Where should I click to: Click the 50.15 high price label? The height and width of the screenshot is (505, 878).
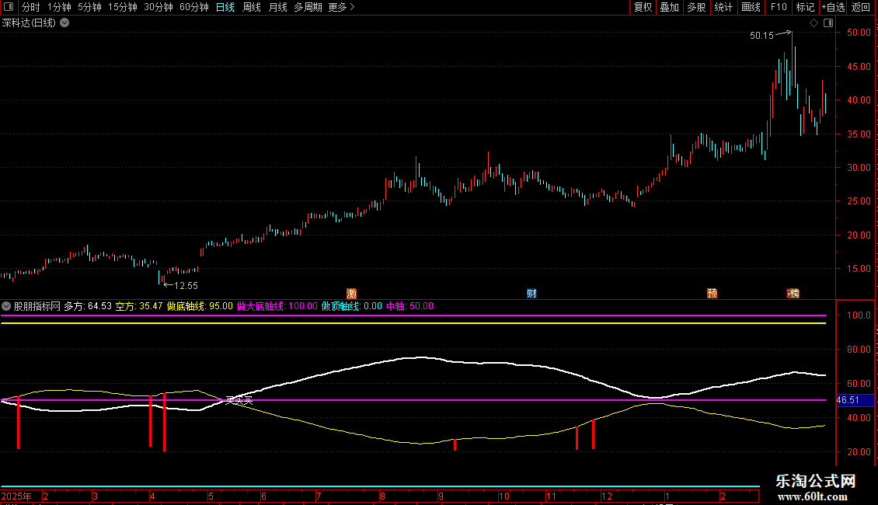(x=761, y=35)
